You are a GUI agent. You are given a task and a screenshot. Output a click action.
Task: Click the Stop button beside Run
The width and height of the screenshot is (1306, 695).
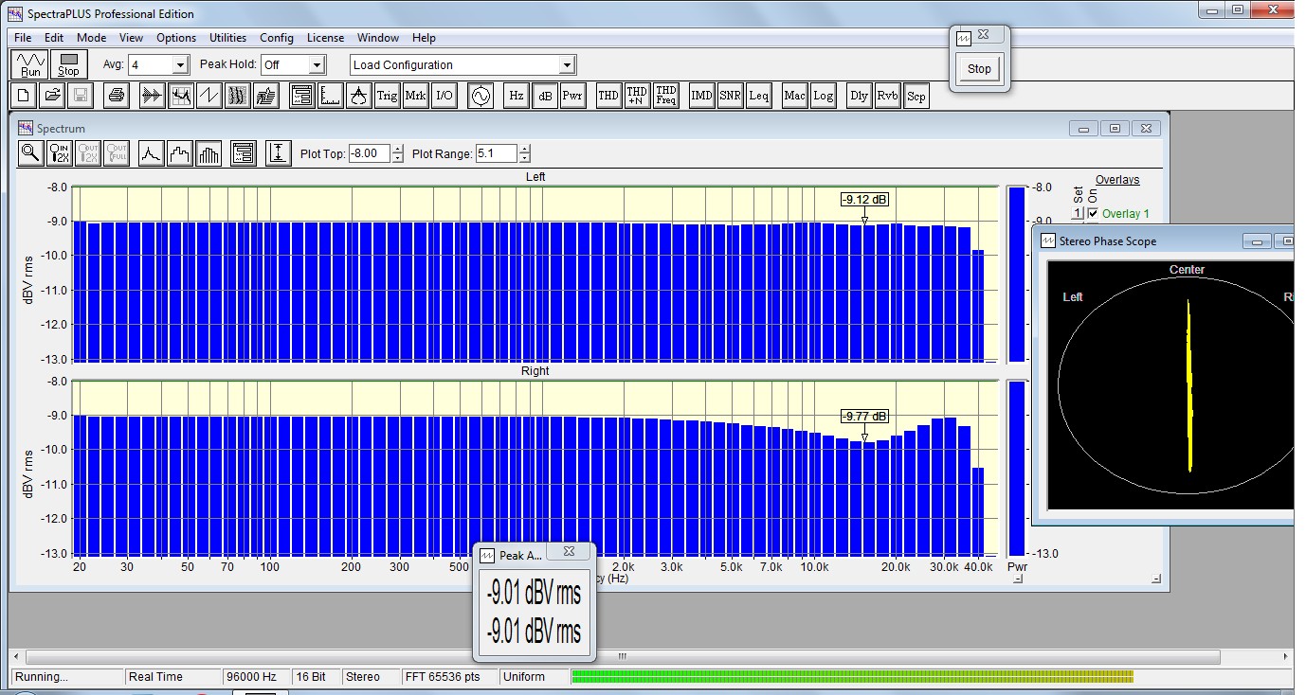pos(68,64)
